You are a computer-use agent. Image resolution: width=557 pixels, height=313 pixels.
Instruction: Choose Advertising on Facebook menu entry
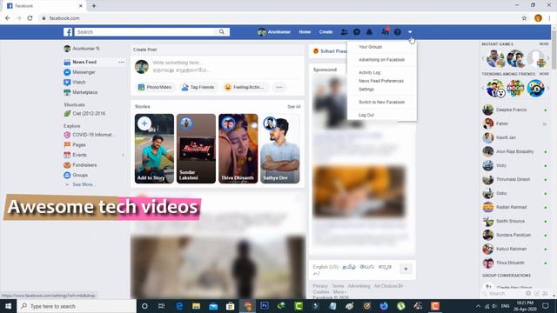(381, 60)
